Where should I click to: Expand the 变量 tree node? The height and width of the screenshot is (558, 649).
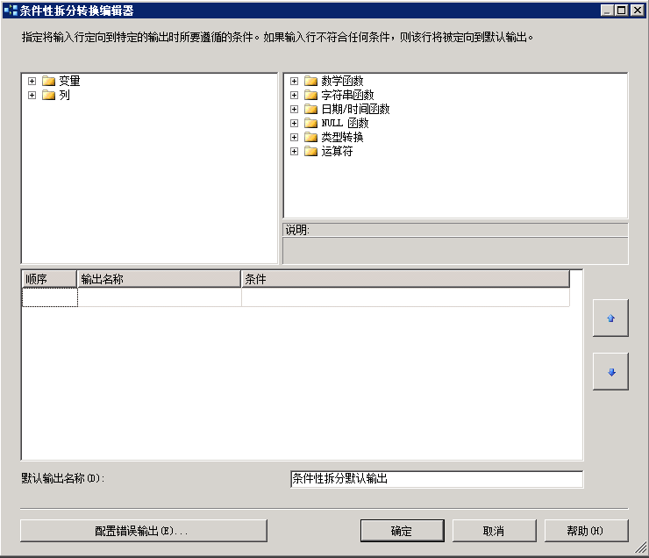pos(32,81)
